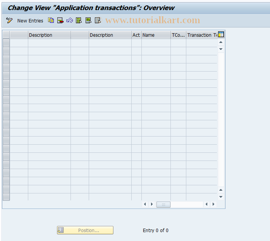Click the Name column header

156,35
